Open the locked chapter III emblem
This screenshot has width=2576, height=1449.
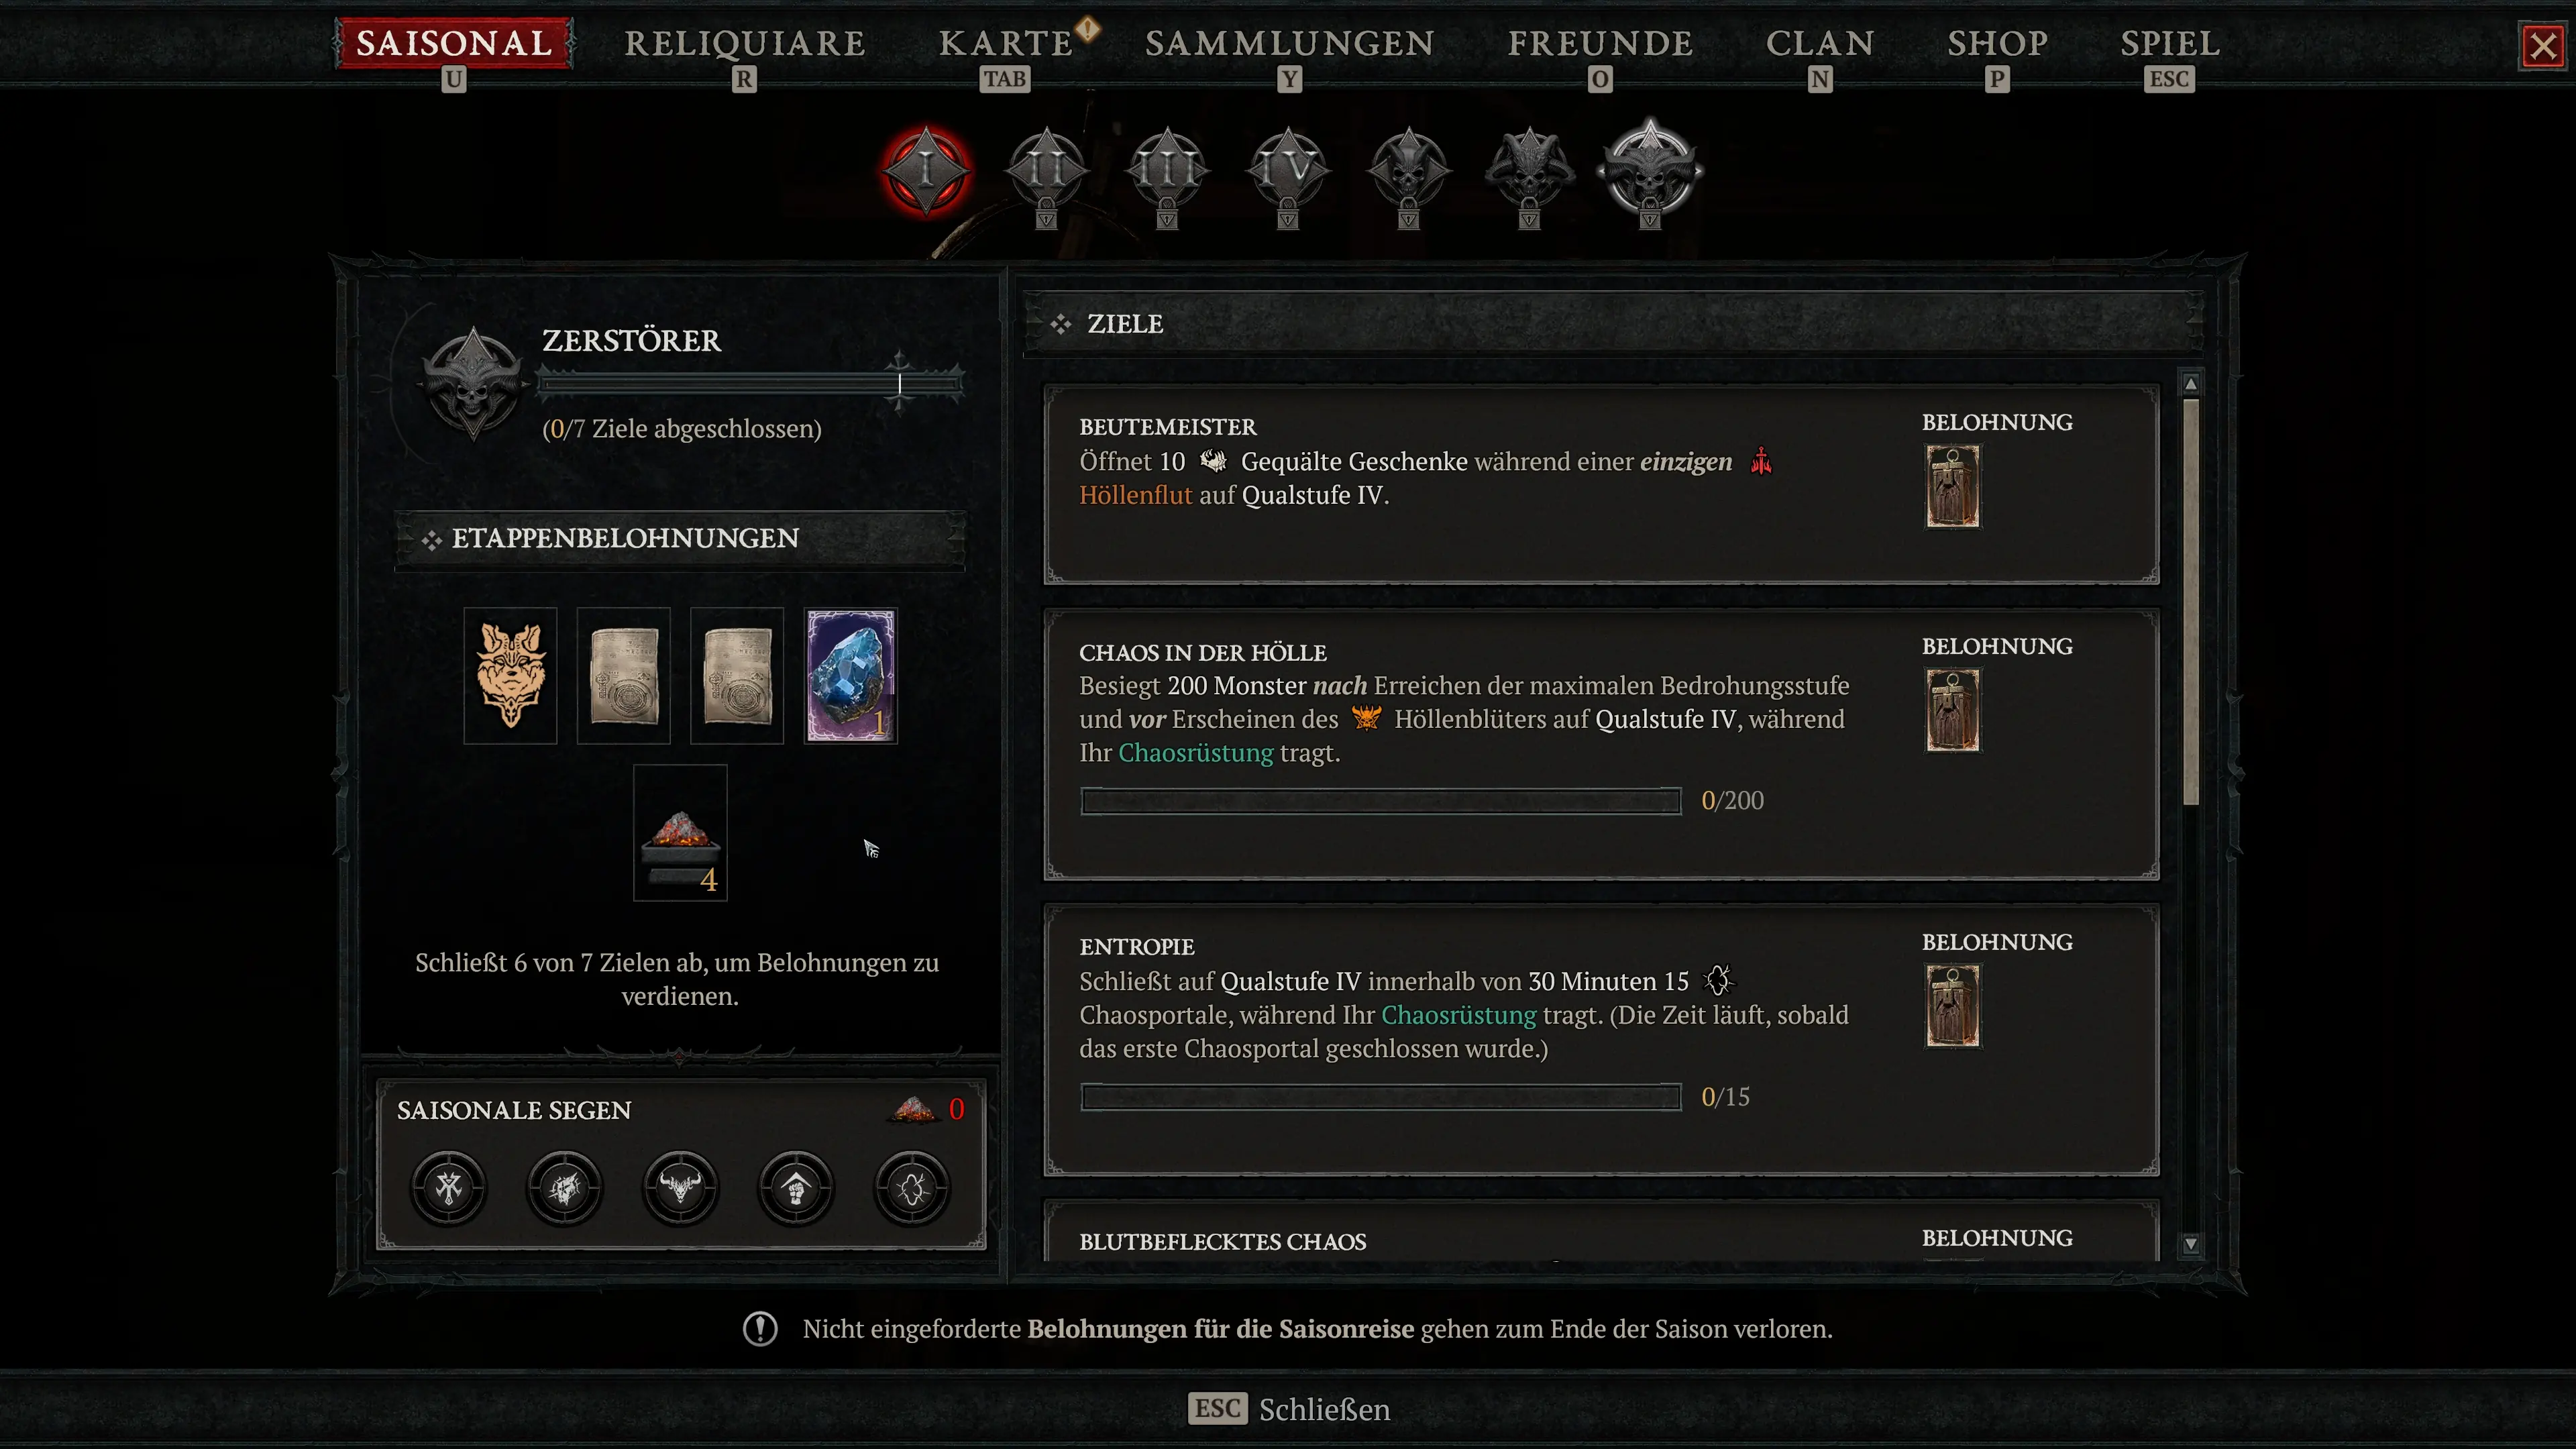tap(1167, 172)
